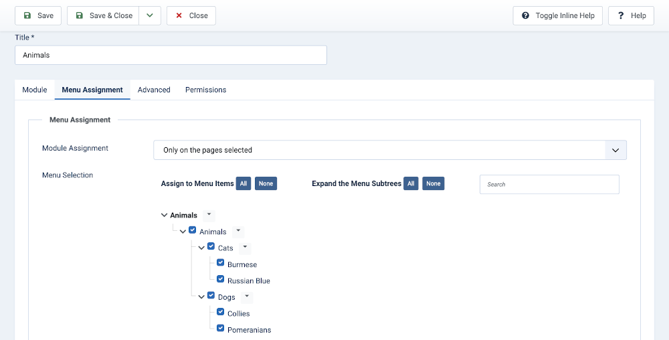The height and width of the screenshot is (340, 669).
Task: Open the caret menu next to Cats
Action: click(245, 248)
